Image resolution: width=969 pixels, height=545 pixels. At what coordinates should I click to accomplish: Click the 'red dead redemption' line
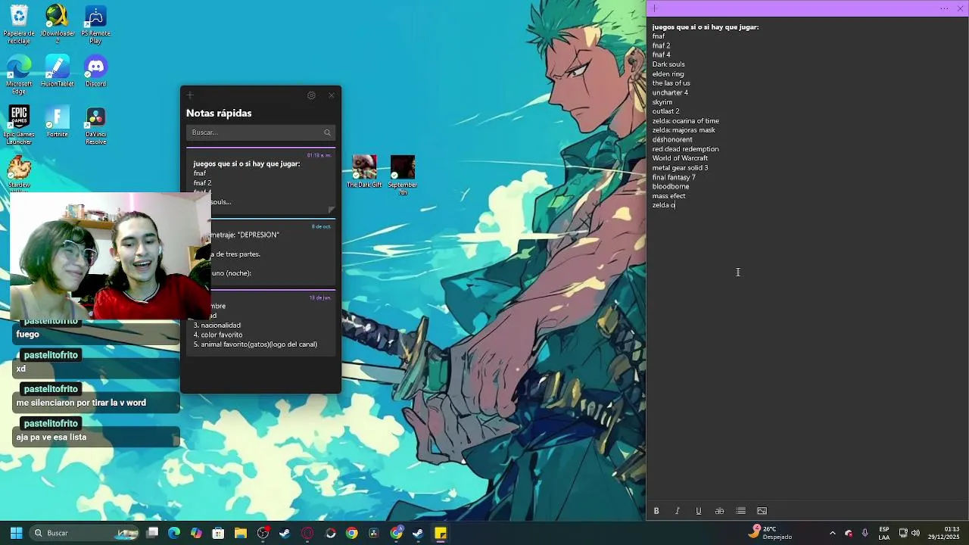685,149
